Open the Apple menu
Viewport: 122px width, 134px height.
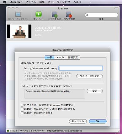[4, 2]
